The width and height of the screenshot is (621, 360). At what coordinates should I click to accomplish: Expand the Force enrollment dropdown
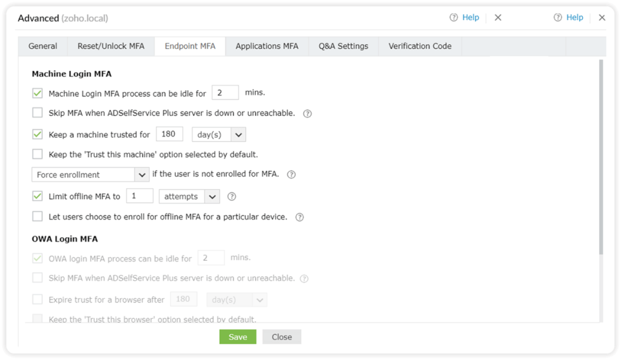pos(90,175)
